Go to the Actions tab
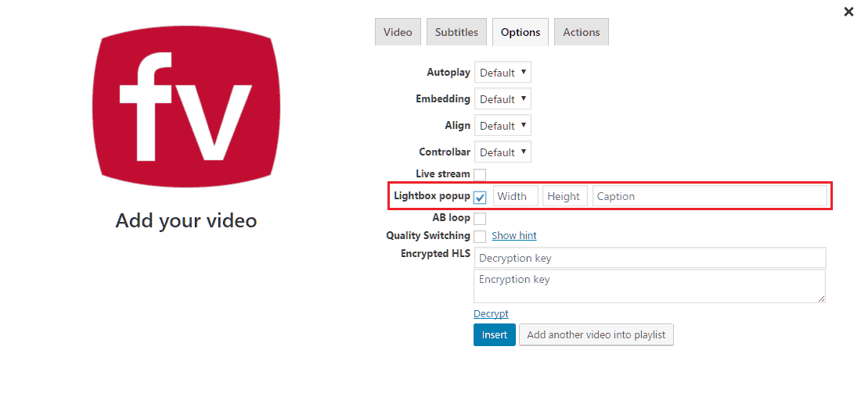 (x=581, y=32)
